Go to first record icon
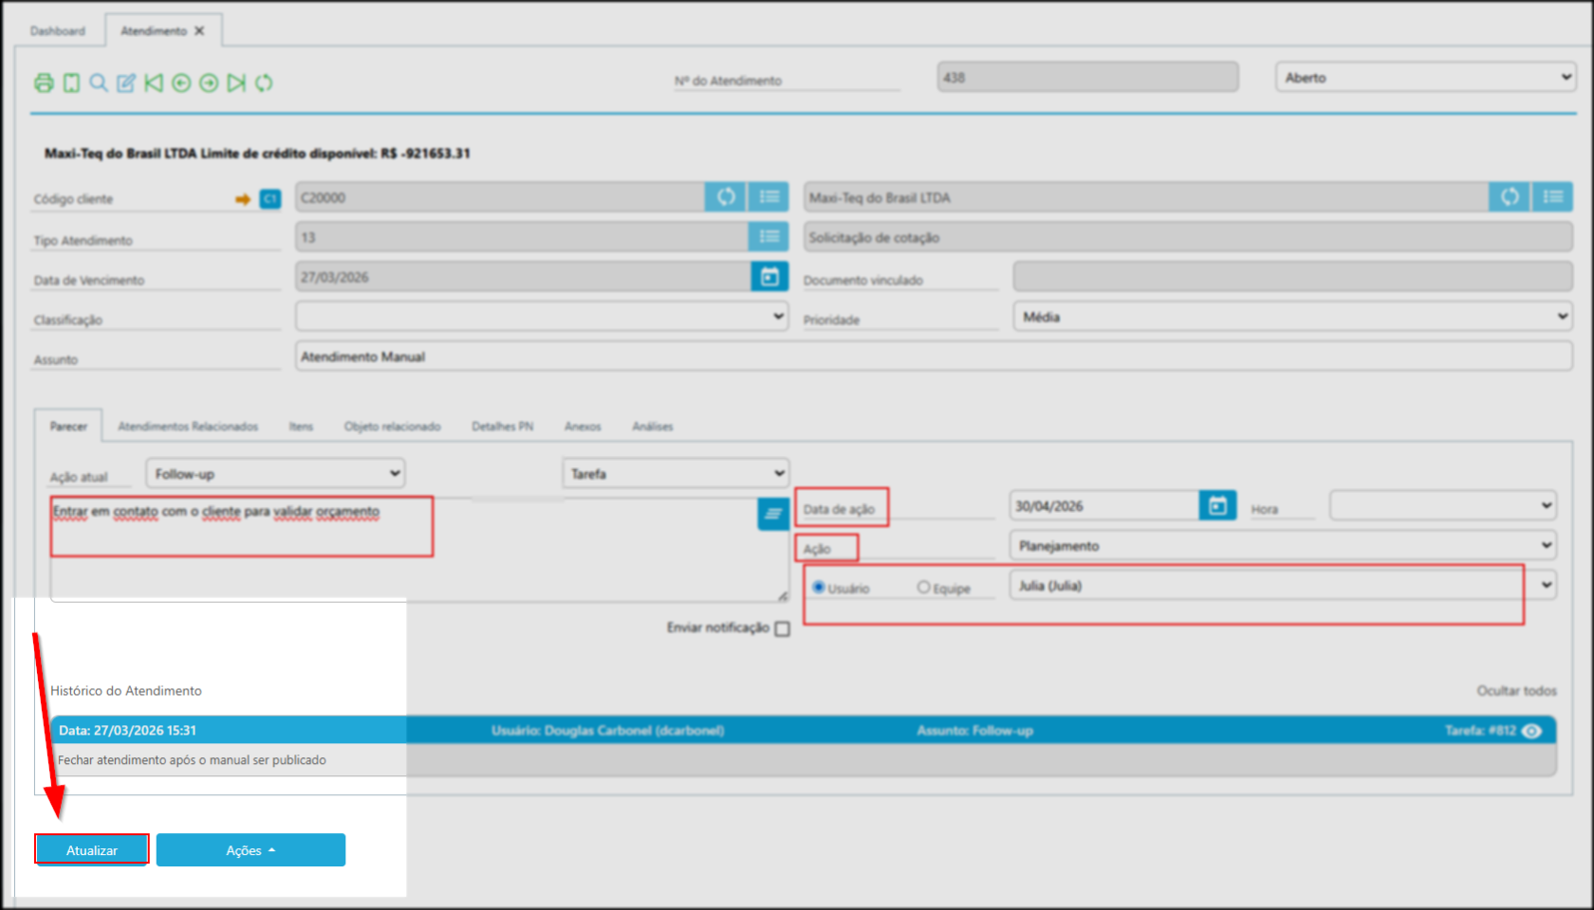The height and width of the screenshot is (910, 1594). 154,83
